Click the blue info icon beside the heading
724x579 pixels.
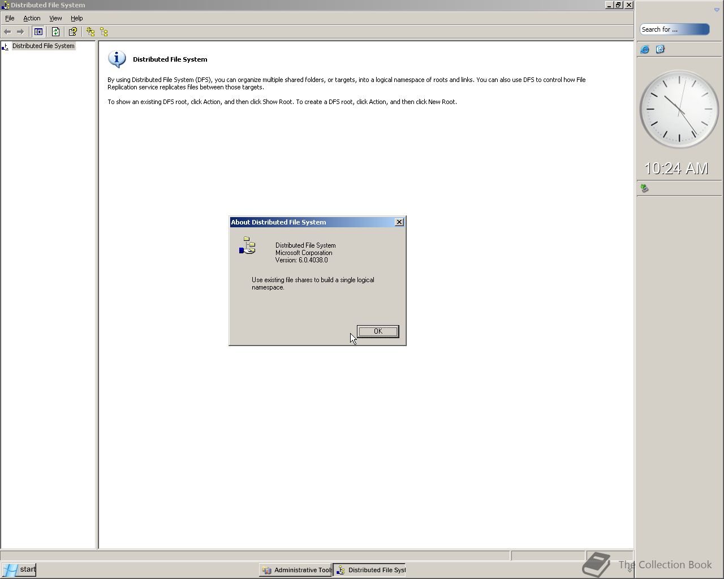point(117,59)
